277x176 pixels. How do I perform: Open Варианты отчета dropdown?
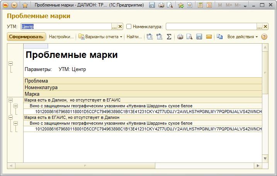[x=100, y=37]
